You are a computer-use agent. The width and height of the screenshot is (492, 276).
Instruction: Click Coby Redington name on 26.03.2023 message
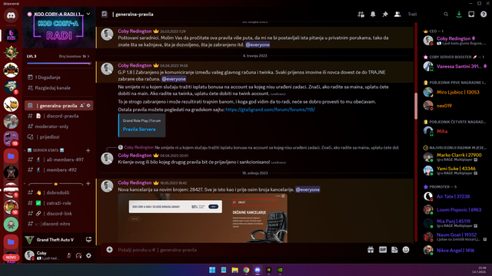click(x=135, y=31)
